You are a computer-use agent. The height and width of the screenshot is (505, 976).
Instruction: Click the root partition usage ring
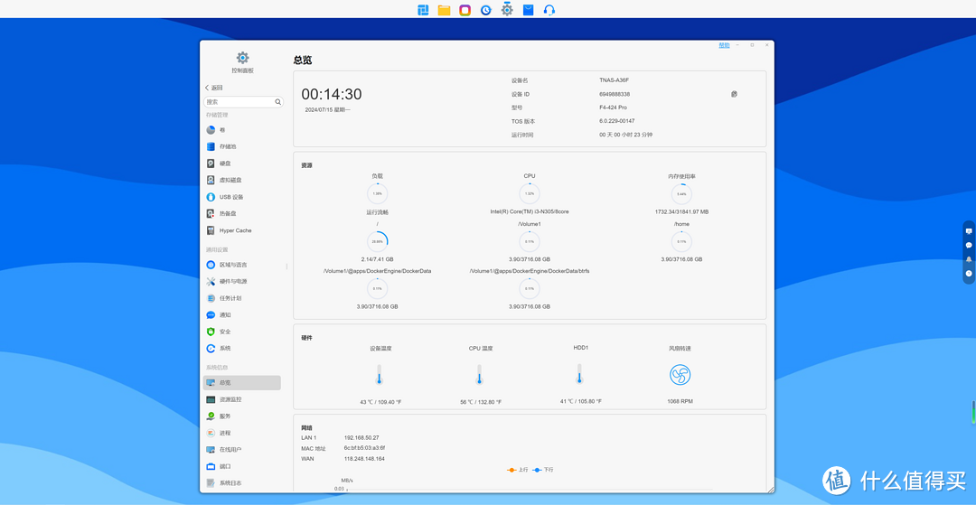pyautogui.click(x=378, y=241)
